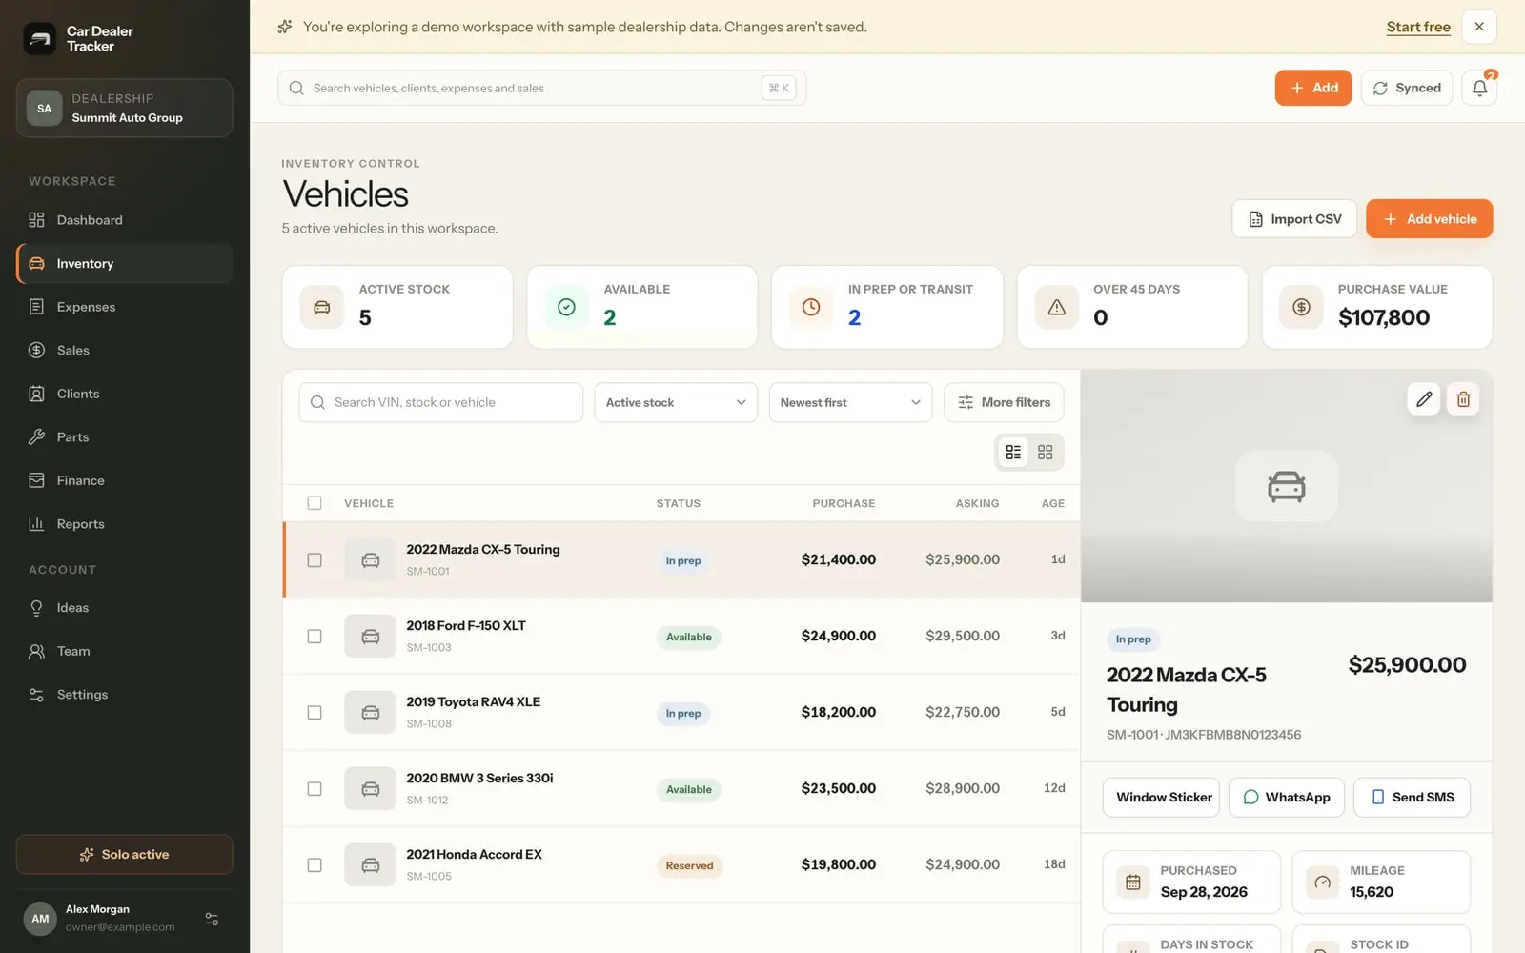Check the 2019 Toyota RAV4 XLE row
Screen dimensions: 1525x953
click(x=315, y=713)
